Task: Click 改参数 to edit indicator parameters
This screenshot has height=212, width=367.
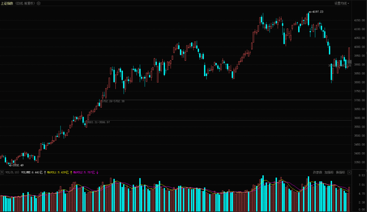Action: click(x=318, y=172)
